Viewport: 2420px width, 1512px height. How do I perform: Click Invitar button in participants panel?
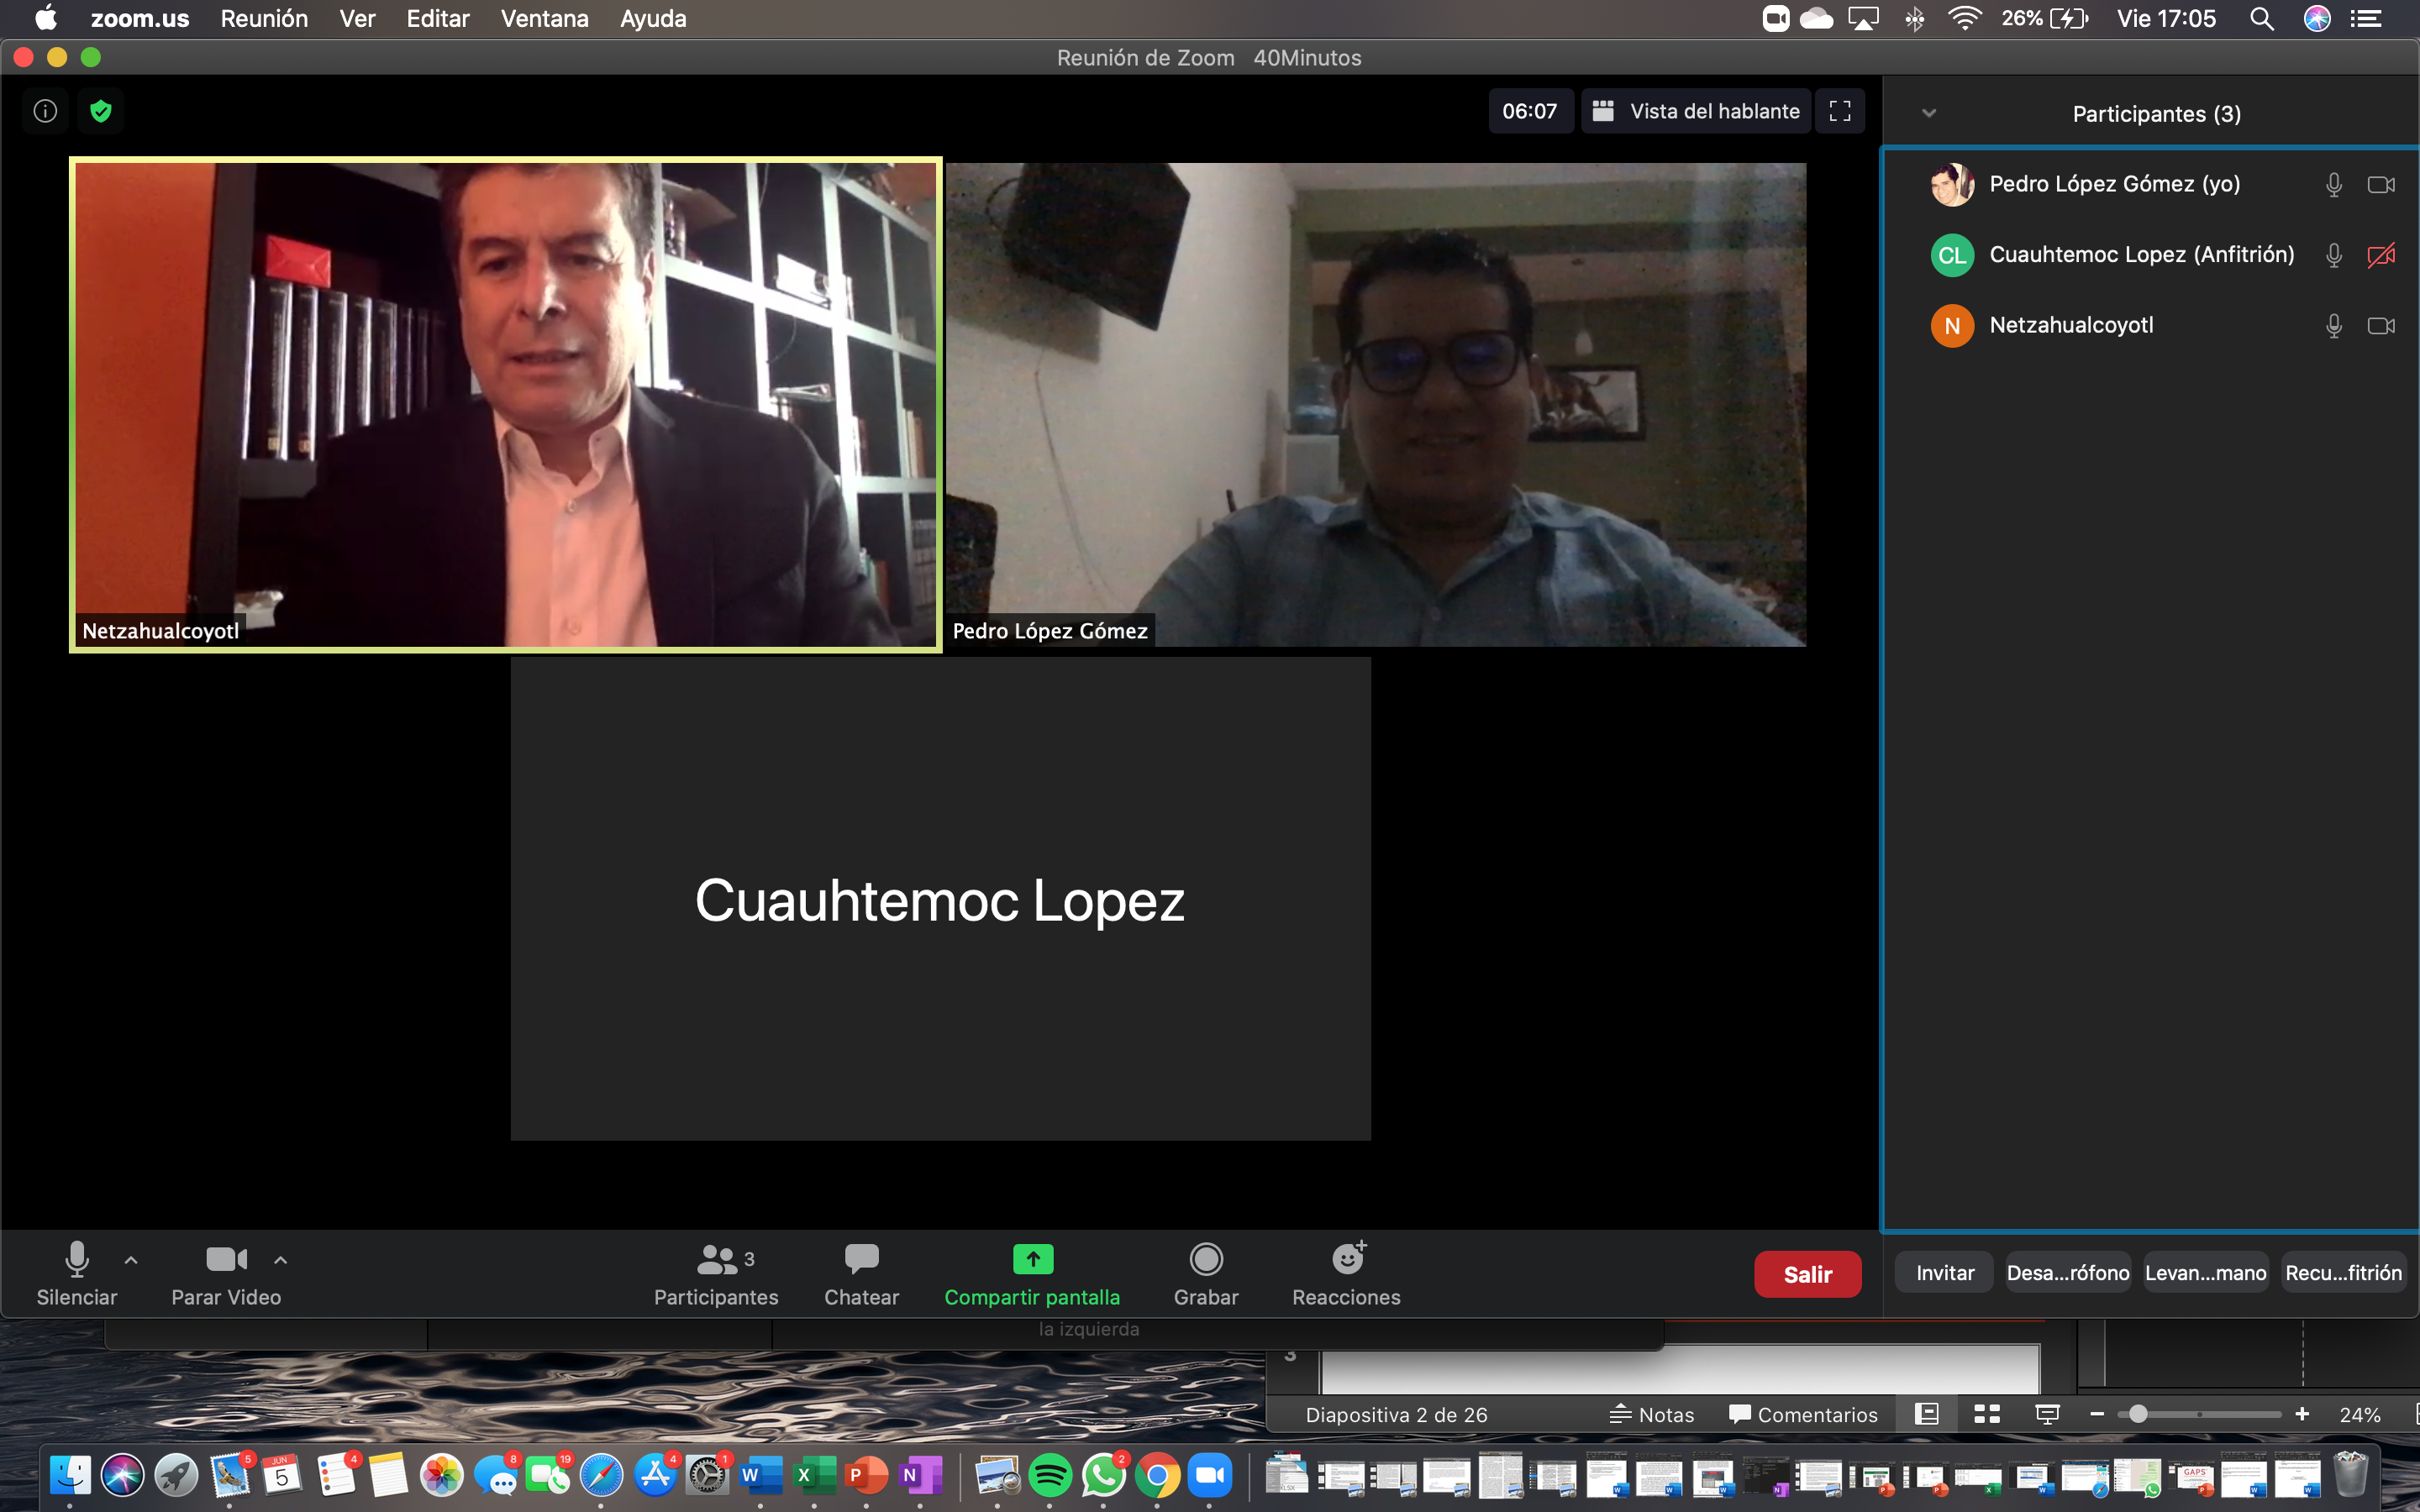click(x=1945, y=1273)
